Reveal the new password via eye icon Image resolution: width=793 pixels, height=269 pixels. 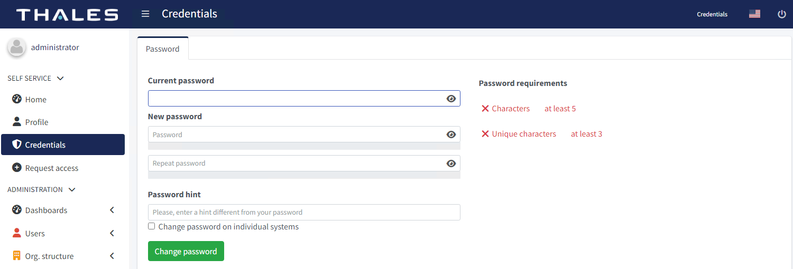pos(451,134)
